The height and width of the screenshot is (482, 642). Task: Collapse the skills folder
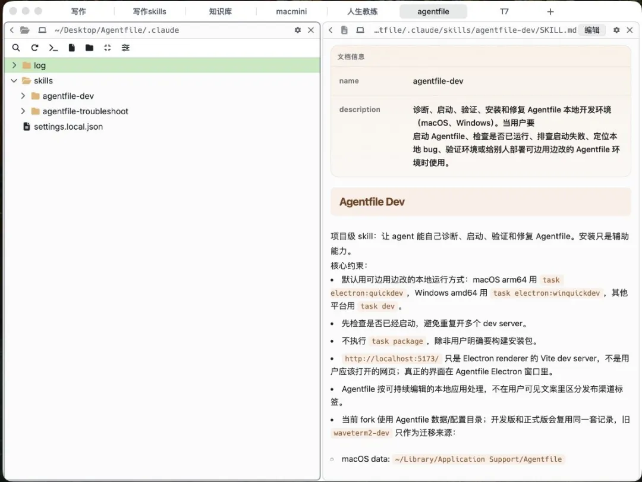click(x=14, y=81)
